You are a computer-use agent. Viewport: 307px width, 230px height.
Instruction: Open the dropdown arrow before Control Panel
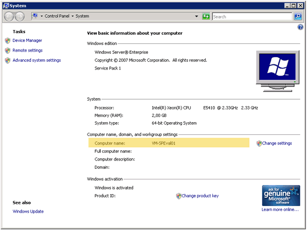pyautogui.click(x=42, y=16)
